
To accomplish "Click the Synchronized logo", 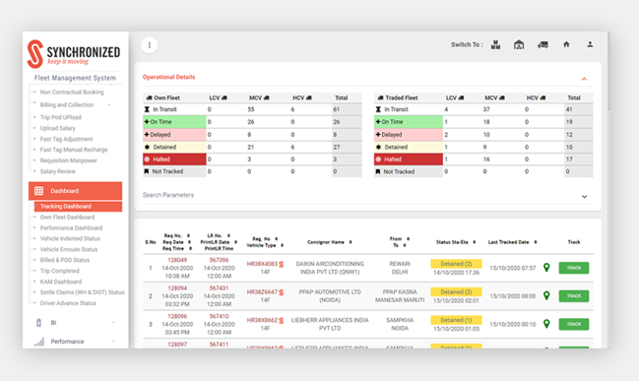I will coord(74,54).
